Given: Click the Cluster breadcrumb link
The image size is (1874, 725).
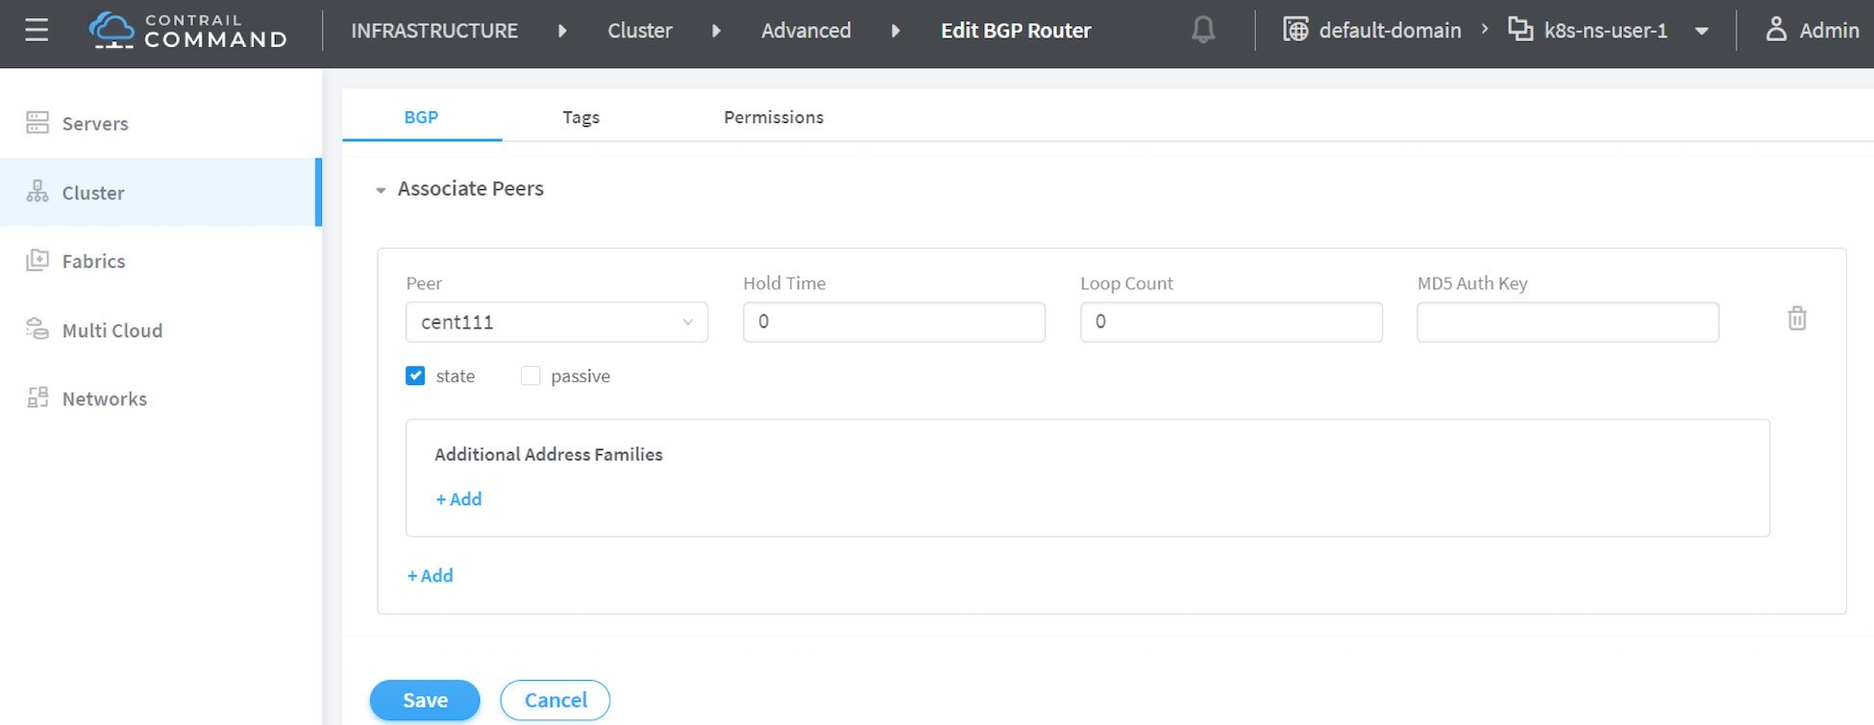Looking at the screenshot, I should pyautogui.click(x=640, y=31).
